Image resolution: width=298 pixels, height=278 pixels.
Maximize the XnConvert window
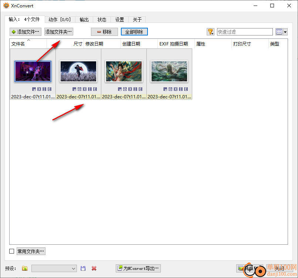[272, 6]
